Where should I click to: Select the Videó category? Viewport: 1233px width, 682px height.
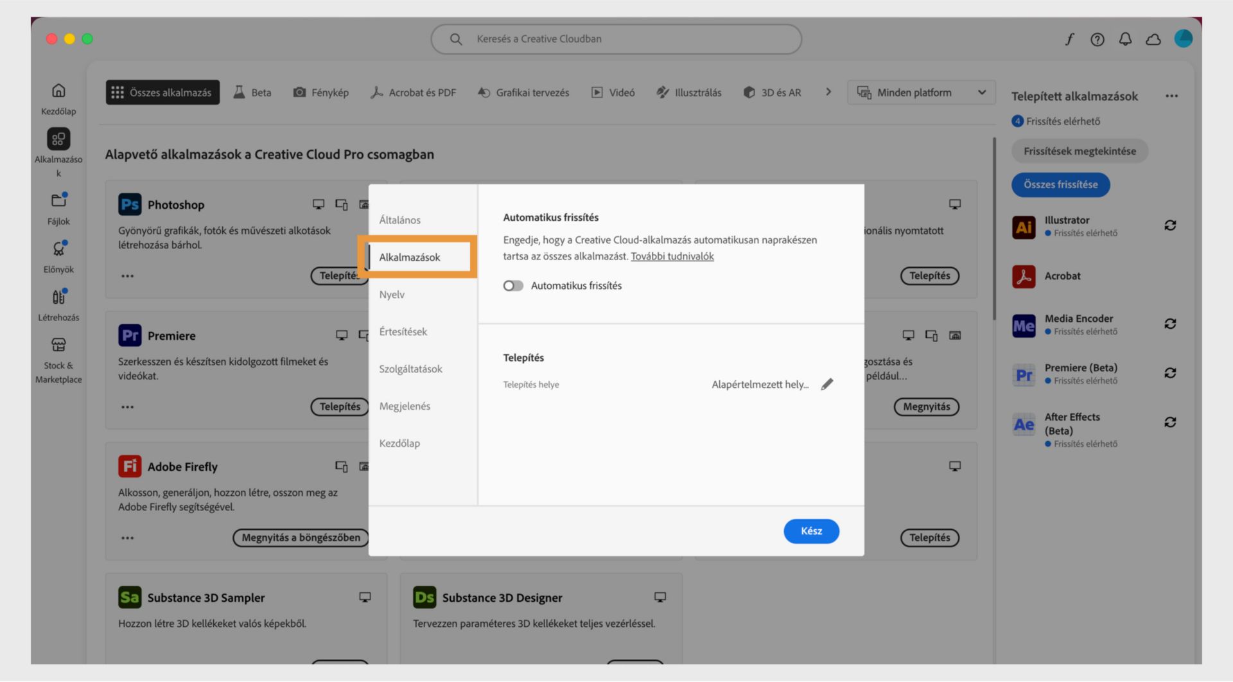point(613,92)
